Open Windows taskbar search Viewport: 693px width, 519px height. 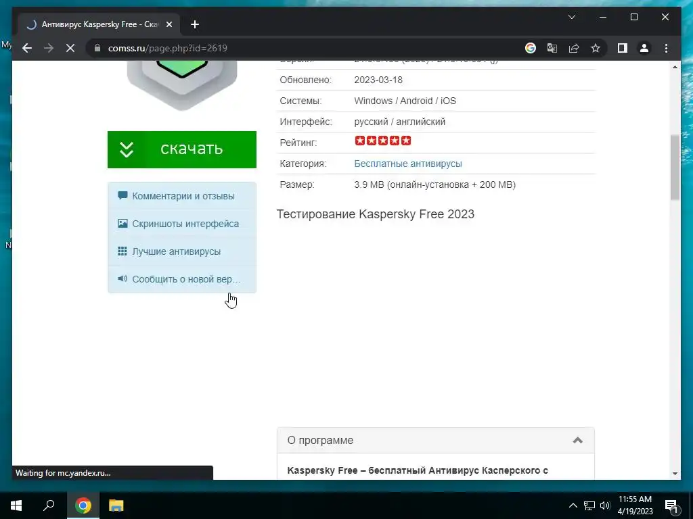[49, 505]
